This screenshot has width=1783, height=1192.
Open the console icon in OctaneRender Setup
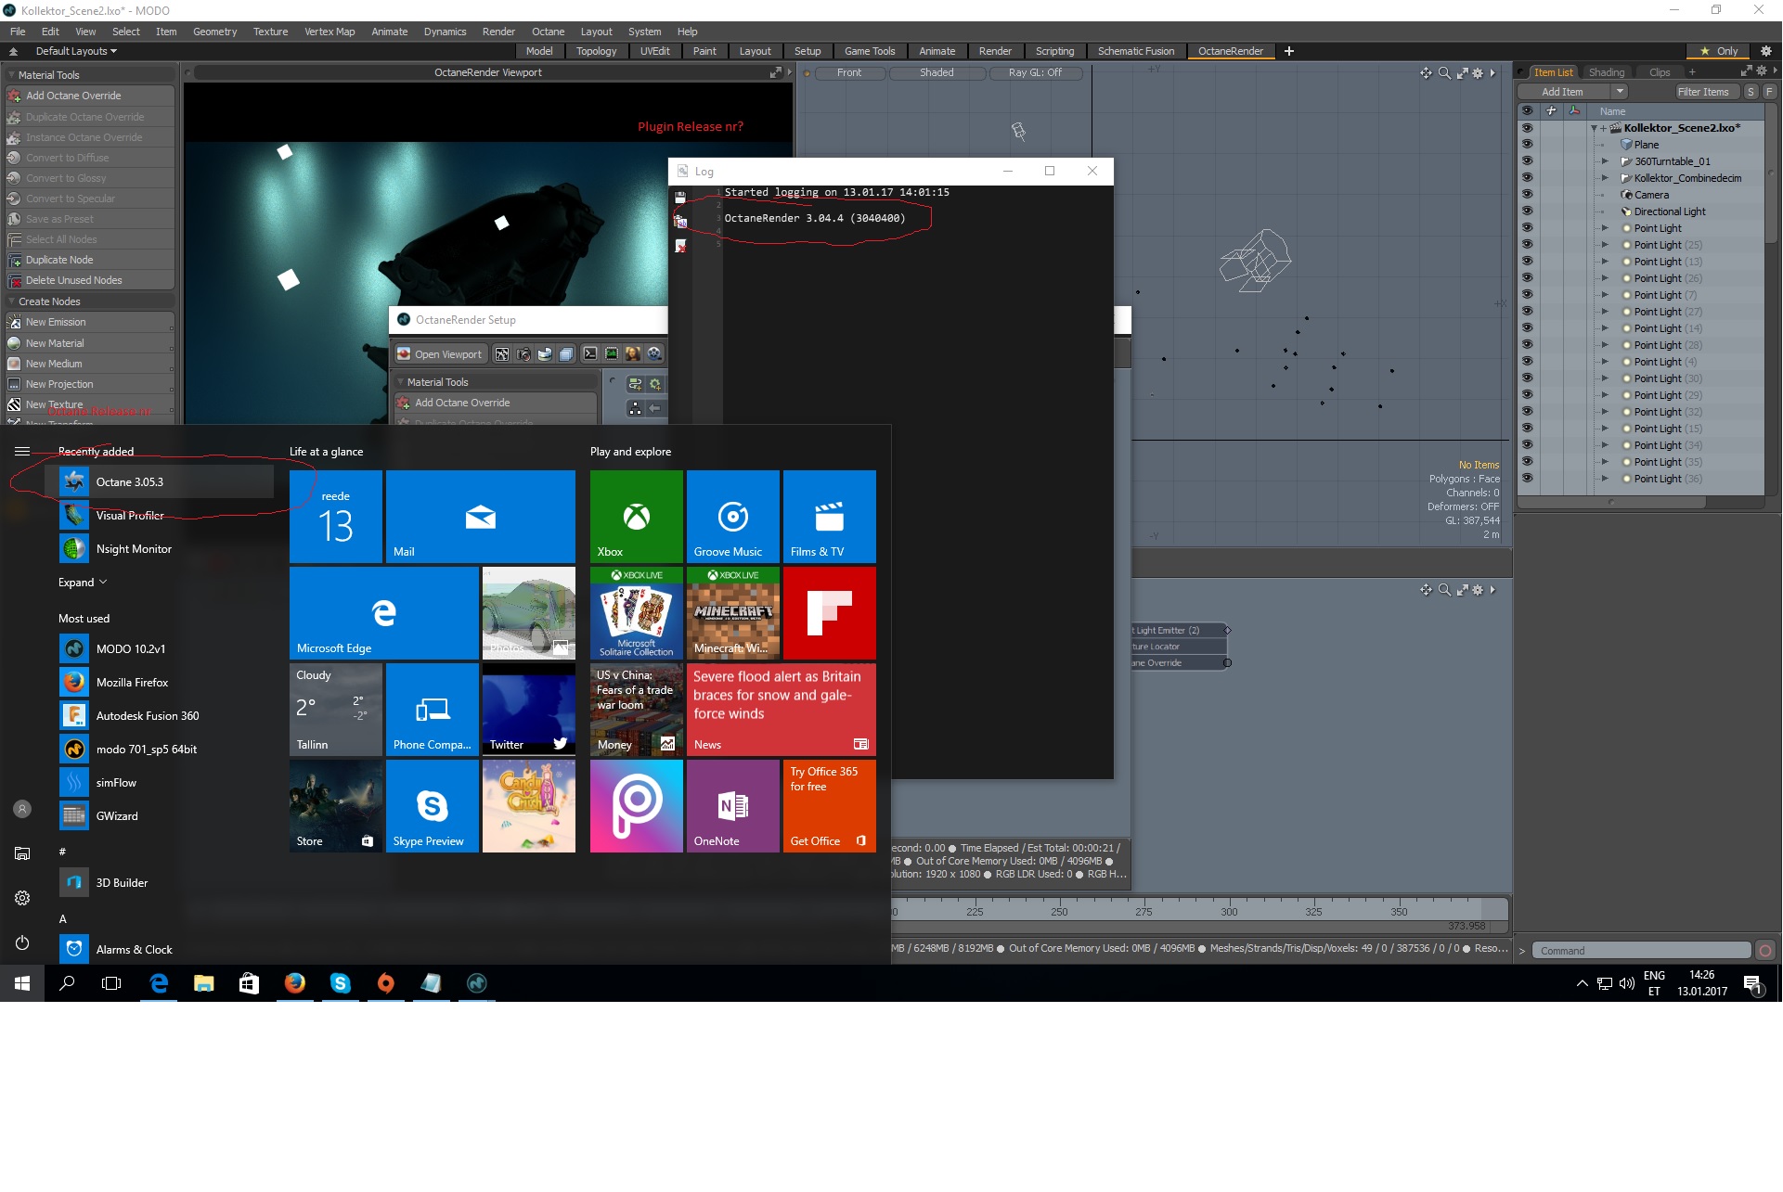coord(589,354)
